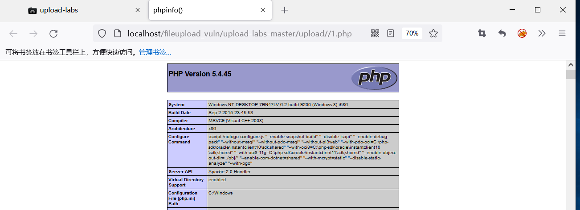Click the scrollbar up arrow

click(571, 65)
